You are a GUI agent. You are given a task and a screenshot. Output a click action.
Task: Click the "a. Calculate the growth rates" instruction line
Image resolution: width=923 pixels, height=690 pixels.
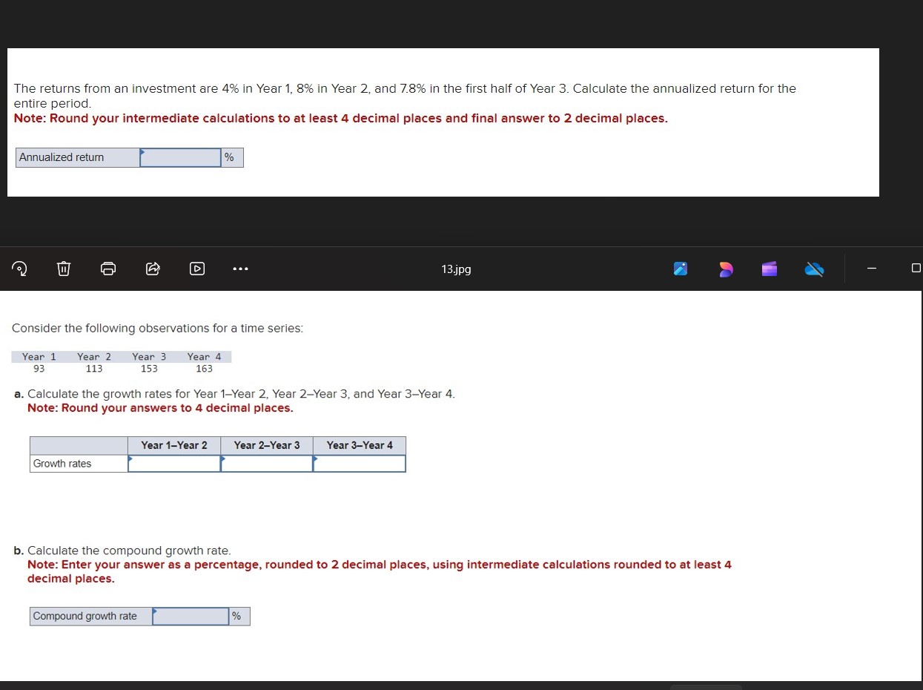tap(234, 394)
